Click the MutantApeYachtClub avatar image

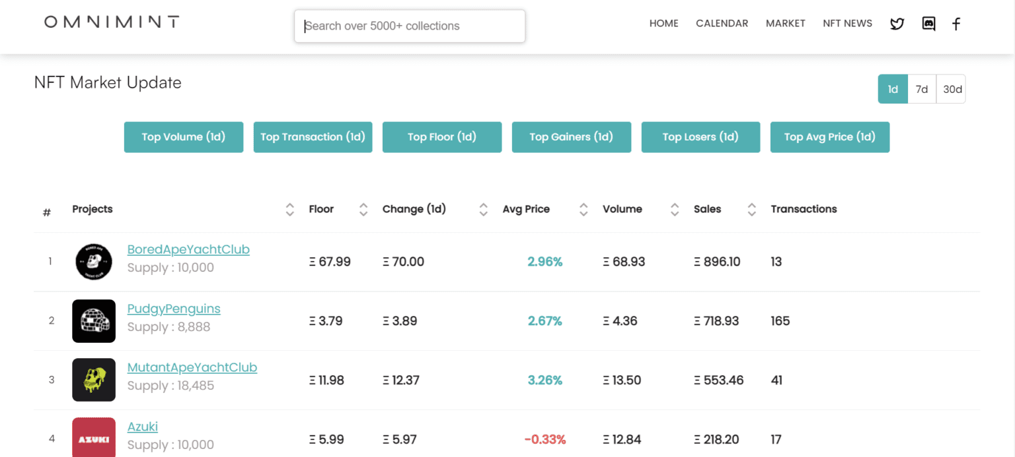[x=94, y=380]
